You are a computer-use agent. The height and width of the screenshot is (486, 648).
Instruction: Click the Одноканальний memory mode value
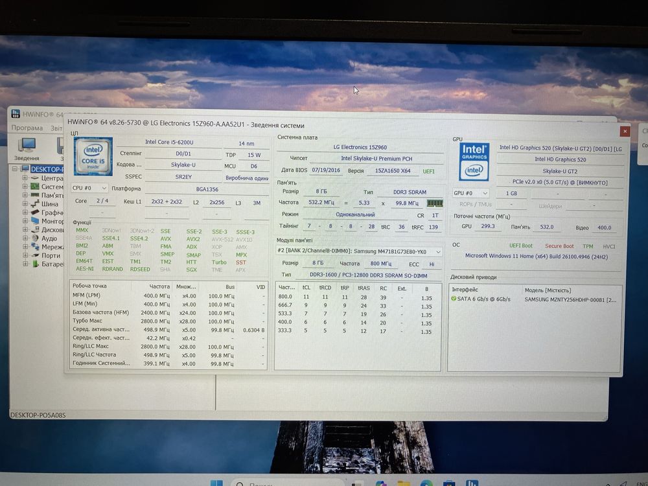tap(355, 214)
